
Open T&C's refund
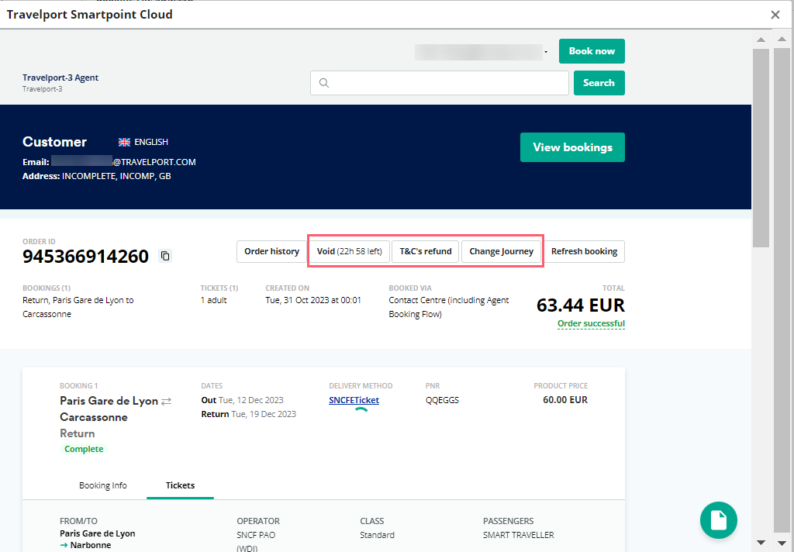click(426, 251)
